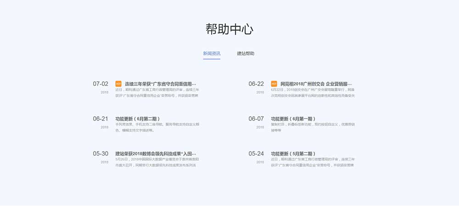This screenshot has height=224, width=459.
Task: Click the summary text starting 手风琴效果、手机支持二级导航
Action: pyautogui.click(x=157, y=127)
